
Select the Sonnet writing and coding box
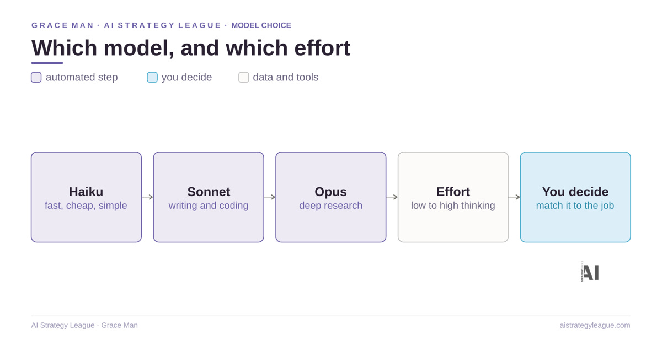point(209,197)
